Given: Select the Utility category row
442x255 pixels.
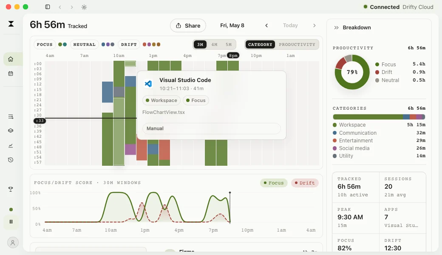Looking at the screenshot, I should pos(379,156).
